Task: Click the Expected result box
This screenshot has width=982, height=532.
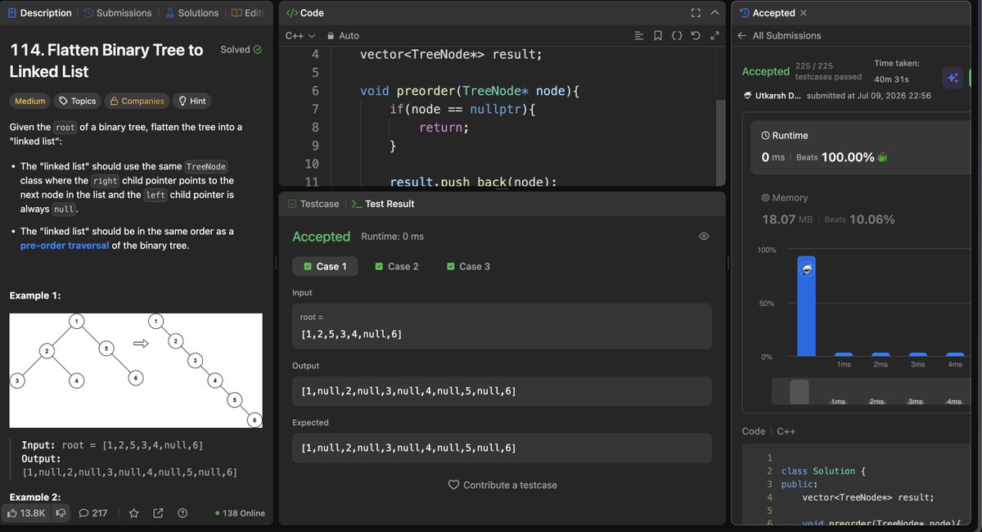Action: coord(502,448)
